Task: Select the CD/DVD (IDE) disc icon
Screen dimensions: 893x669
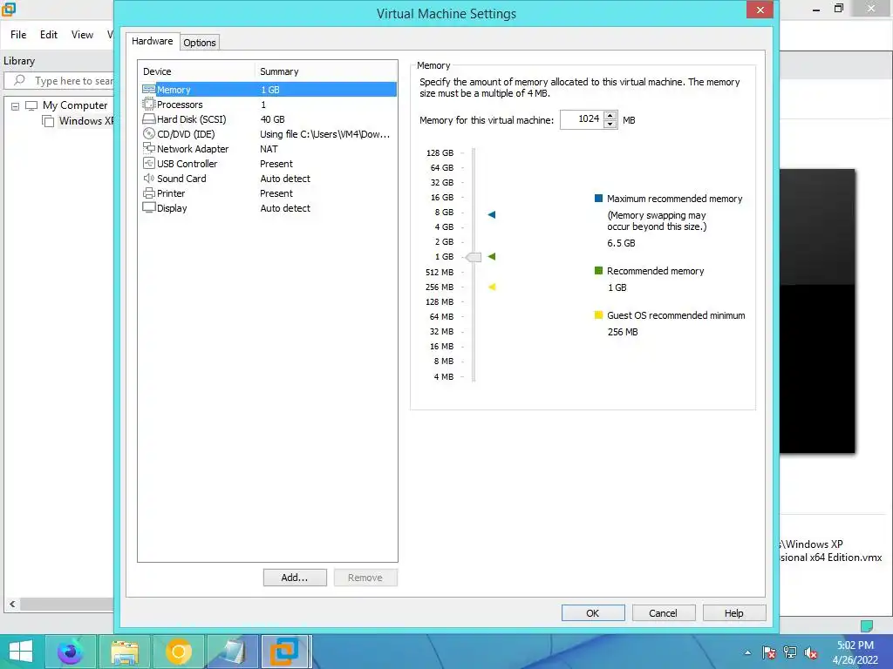Action: click(x=148, y=133)
